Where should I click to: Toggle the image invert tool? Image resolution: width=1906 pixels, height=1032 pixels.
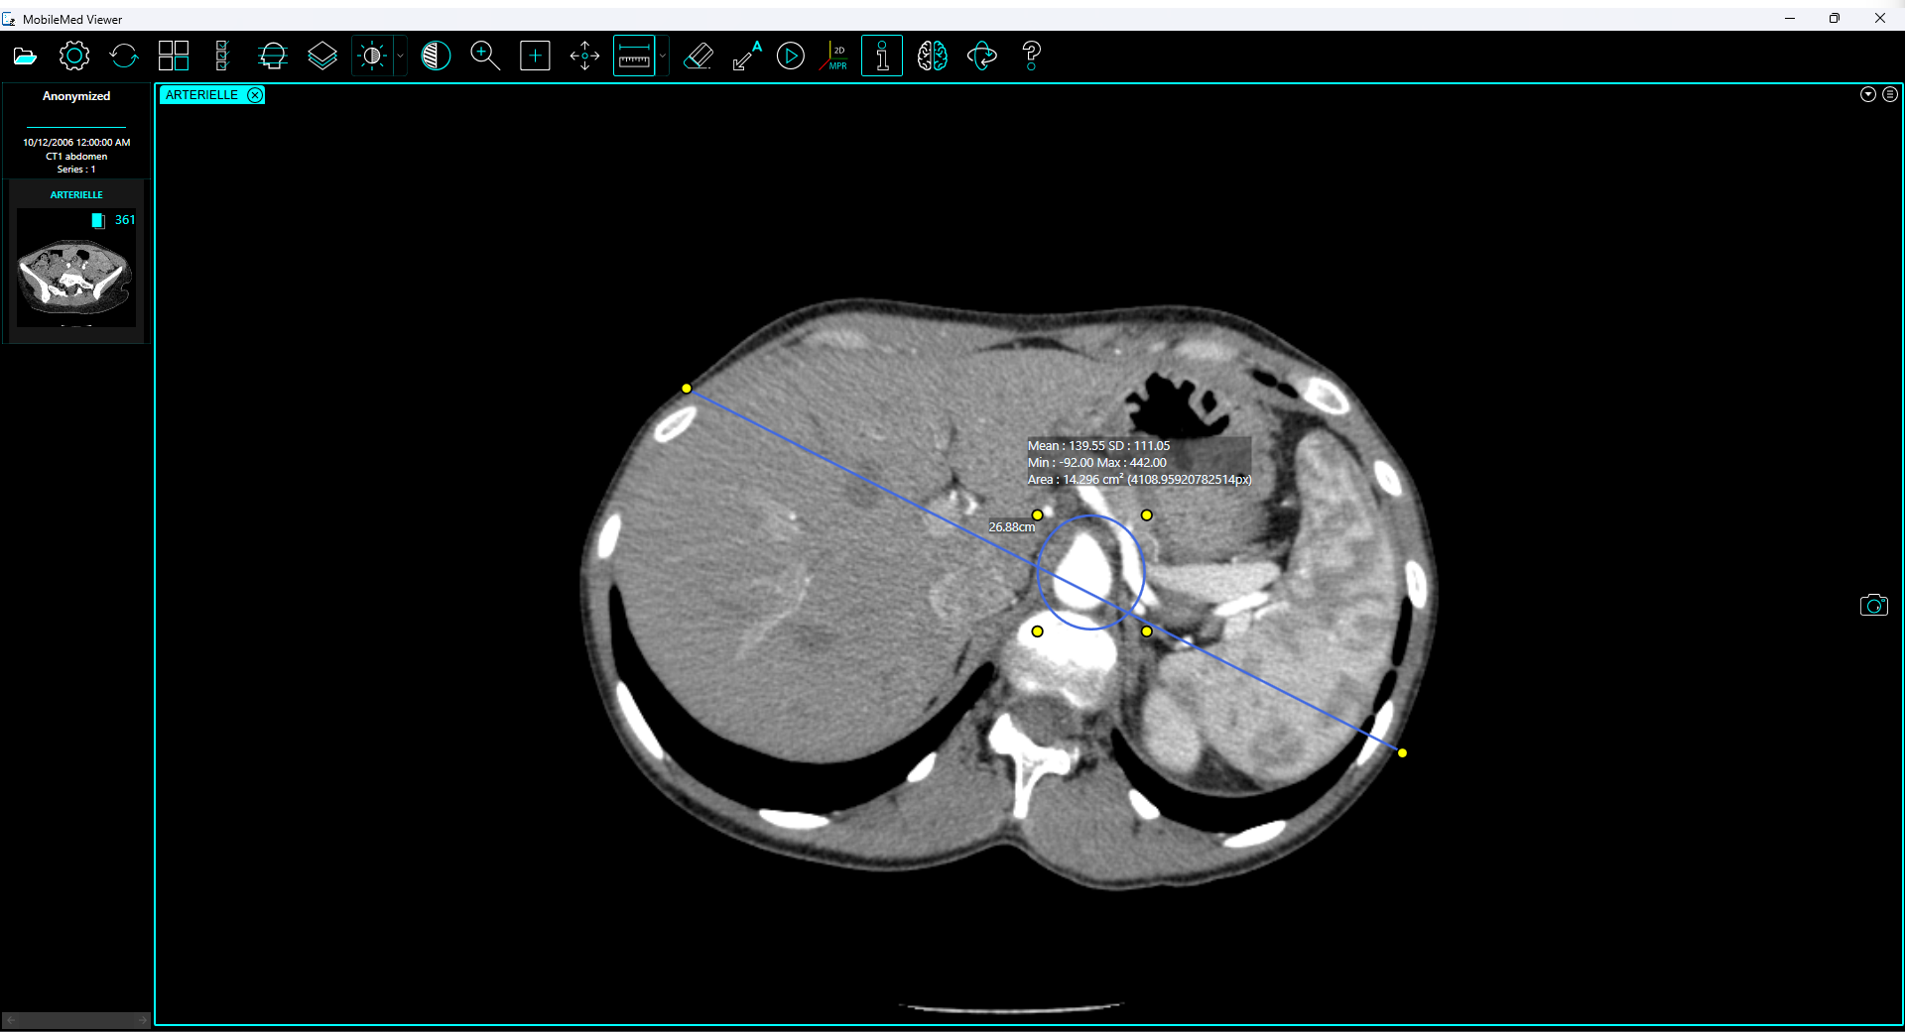[x=437, y=56]
